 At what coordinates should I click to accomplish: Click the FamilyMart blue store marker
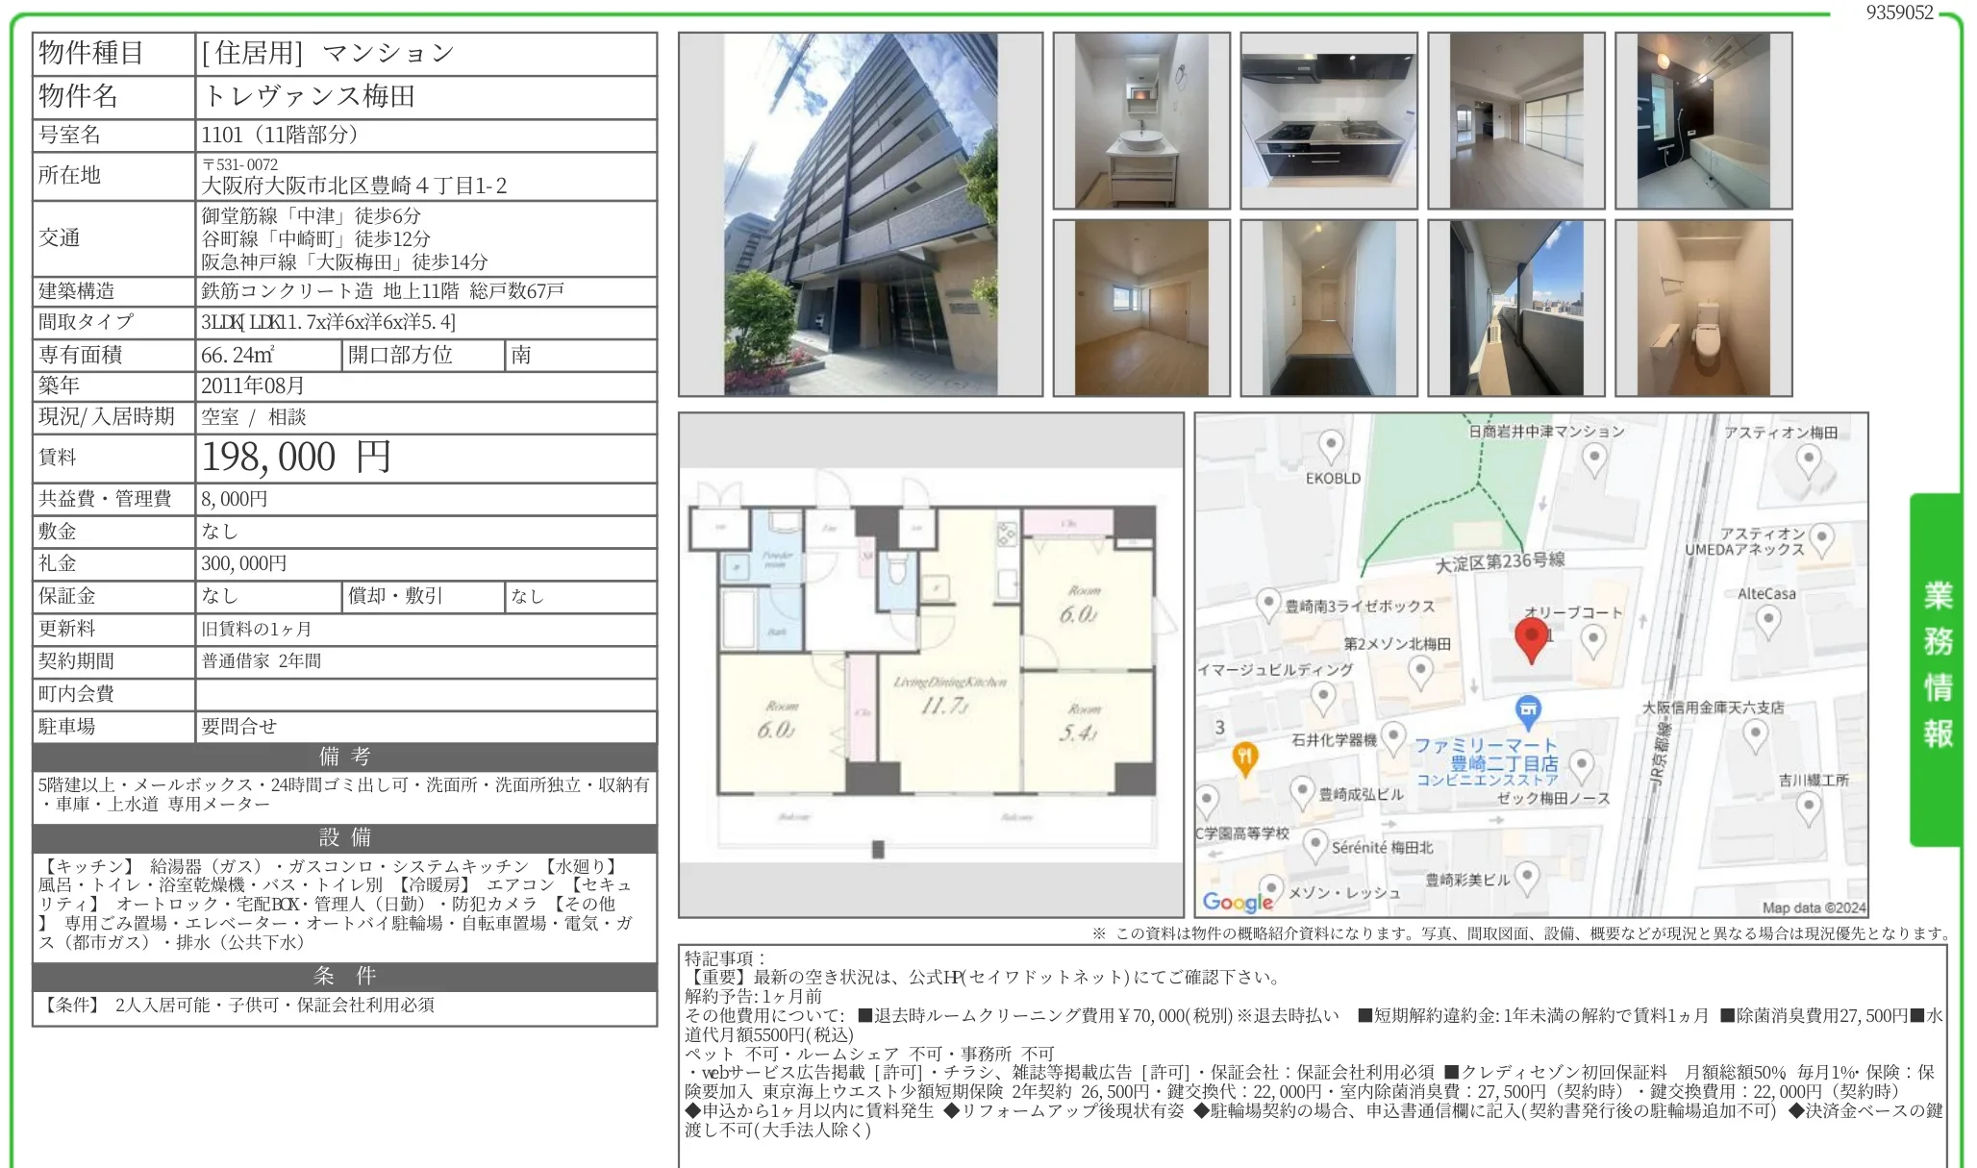click(x=1527, y=711)
